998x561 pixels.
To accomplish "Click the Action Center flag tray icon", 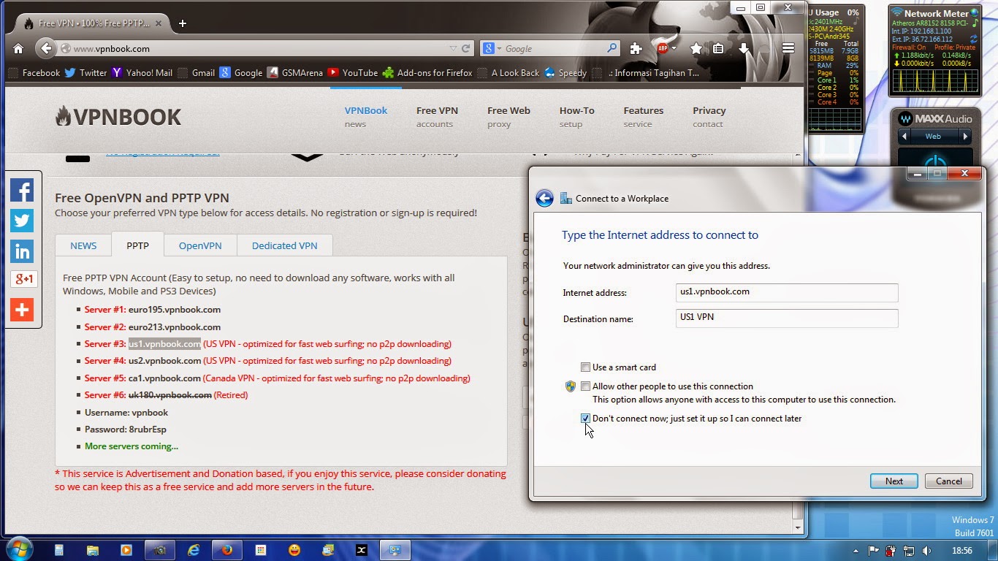I will coord(873,551).
